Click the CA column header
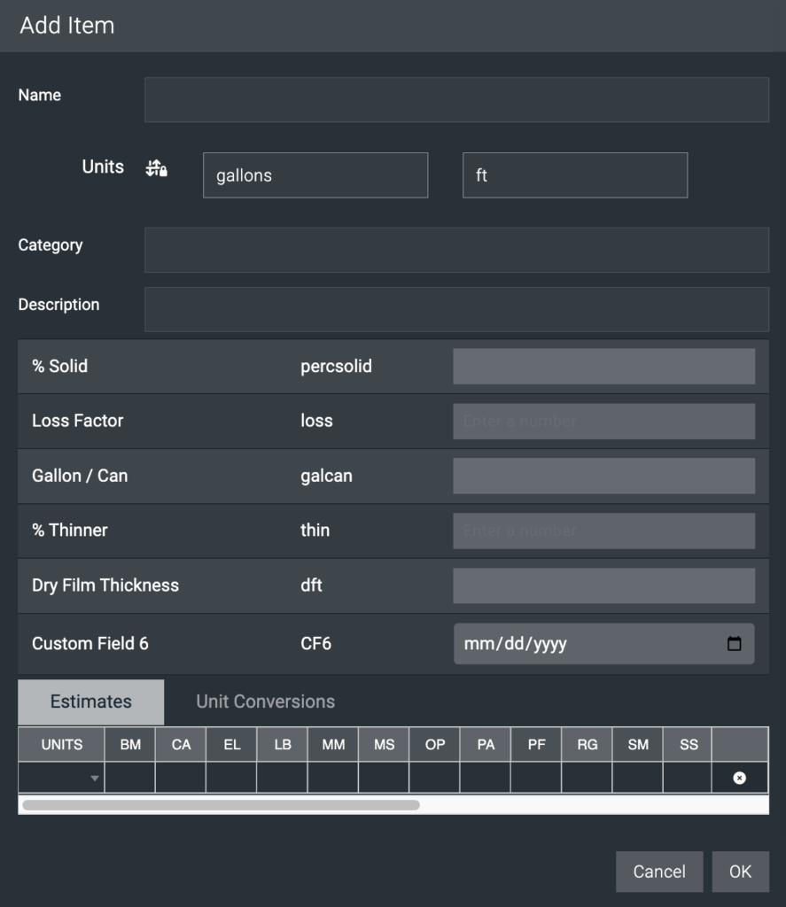The width and height of the screenshot is (786, 907). (181, 744)
